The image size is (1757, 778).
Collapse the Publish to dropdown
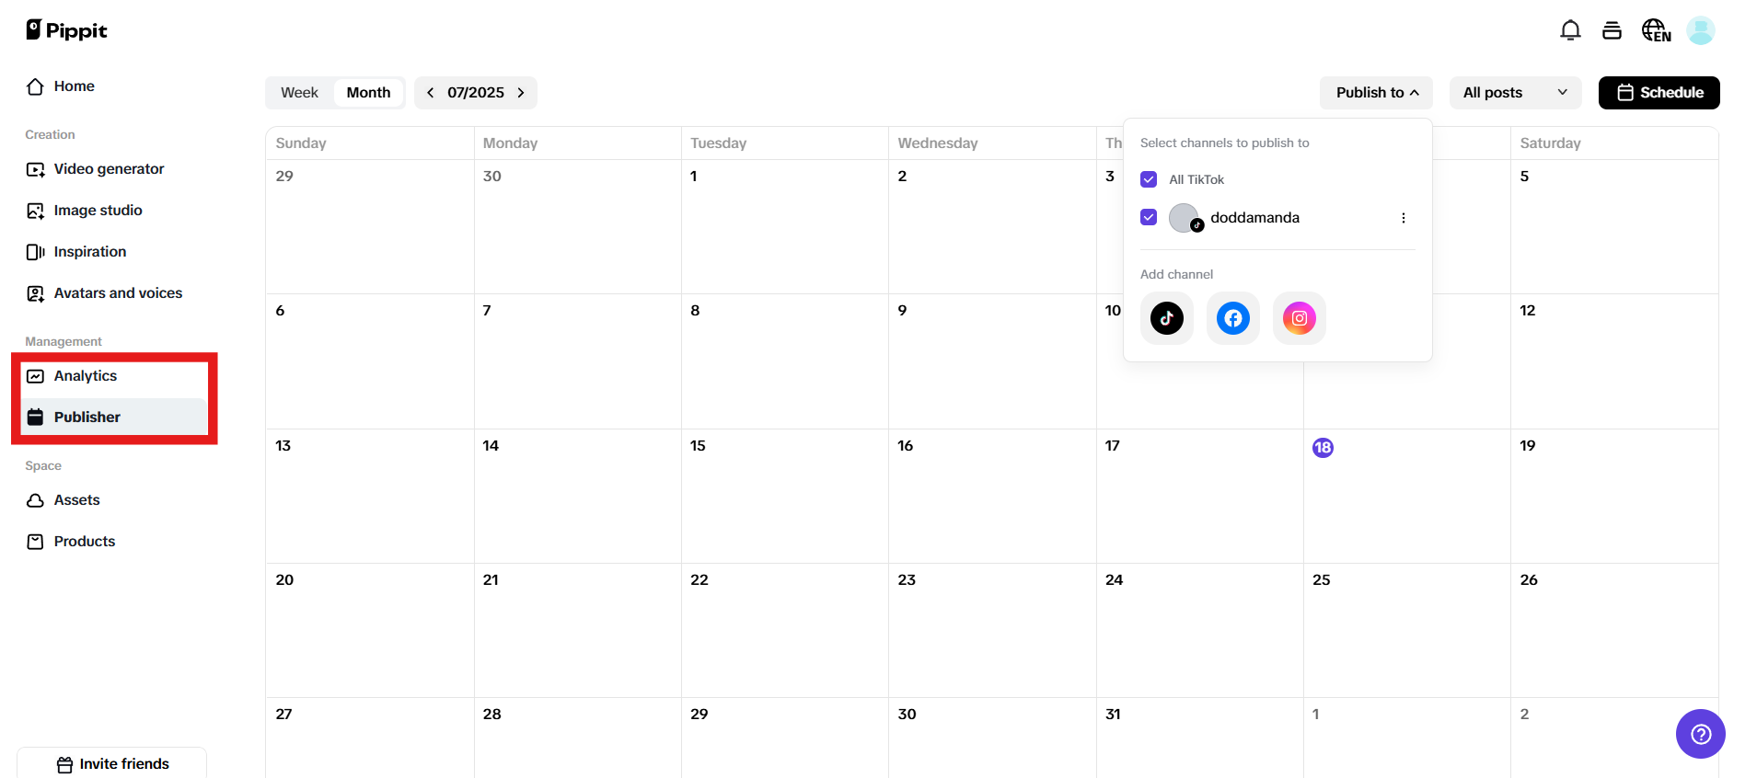click(1376, 93)
